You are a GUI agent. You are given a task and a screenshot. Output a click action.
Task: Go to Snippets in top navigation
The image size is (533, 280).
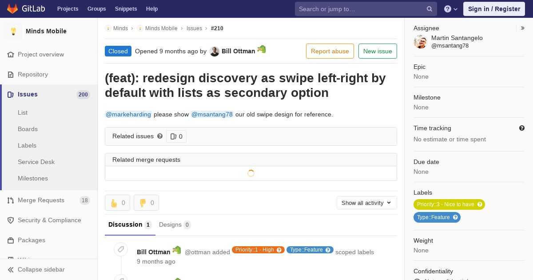coord(126,8)
